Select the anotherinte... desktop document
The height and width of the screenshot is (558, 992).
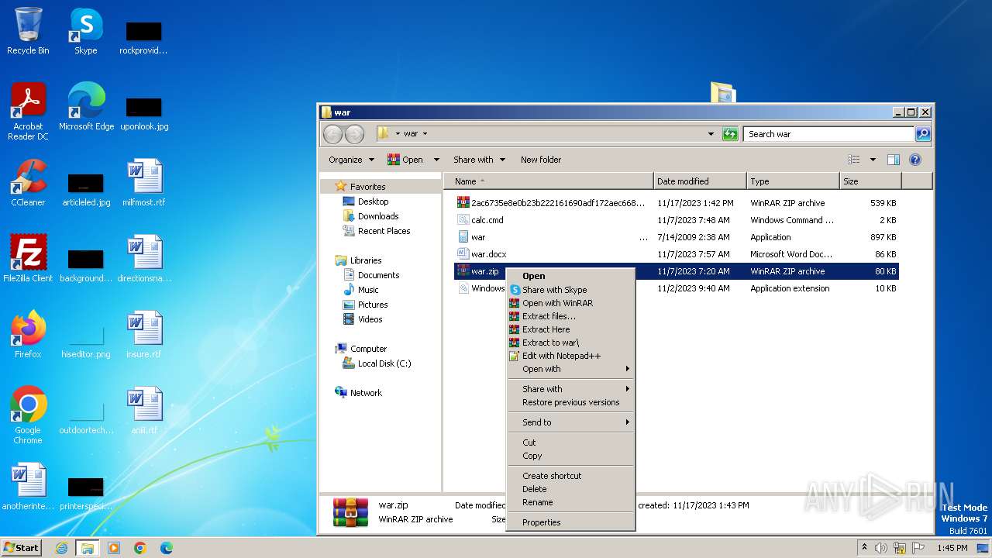28,486
